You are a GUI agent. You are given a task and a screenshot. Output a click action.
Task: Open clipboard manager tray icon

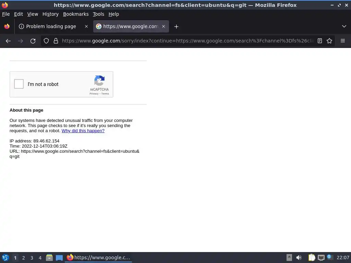click(x=312, y=258)
